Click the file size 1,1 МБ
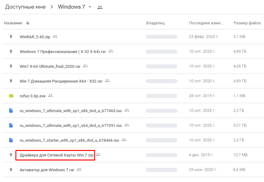Image resolution: width=264 pixels, height=182 pixels. (x=239, y=96)
